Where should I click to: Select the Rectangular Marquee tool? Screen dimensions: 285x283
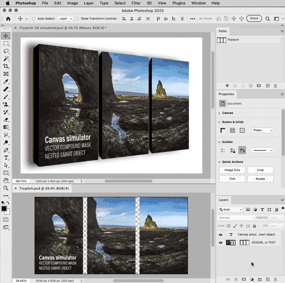tap(6, 43)
